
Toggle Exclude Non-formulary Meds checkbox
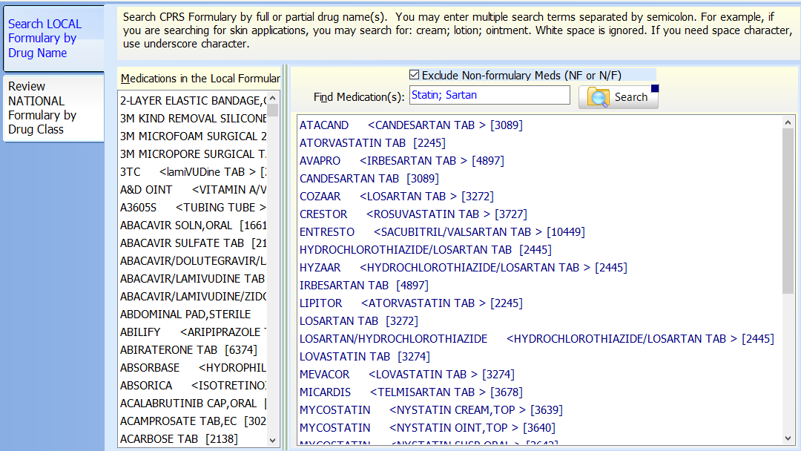[415, 75]
